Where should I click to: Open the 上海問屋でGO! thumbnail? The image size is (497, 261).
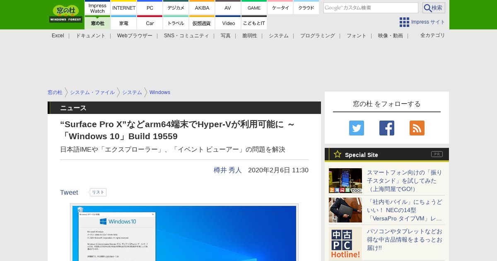345,181
